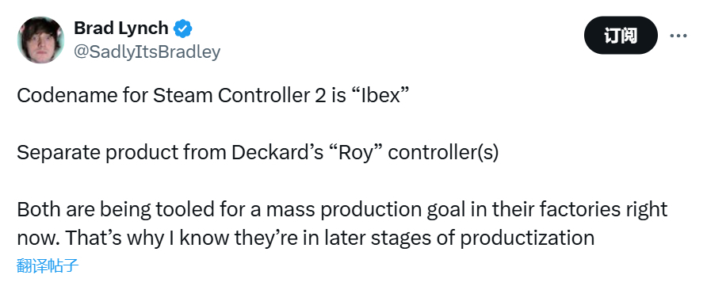
Task: Click the blue verified badge
Action: pyautogui.click(x=183, y=29)
